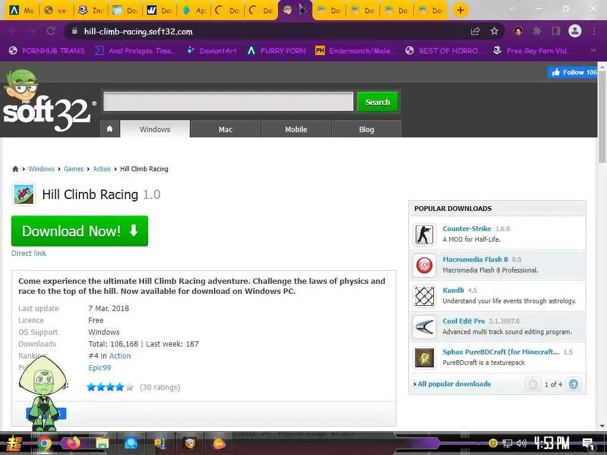
Task: Select the Windows navigation tab
Action: click(155, 129)
